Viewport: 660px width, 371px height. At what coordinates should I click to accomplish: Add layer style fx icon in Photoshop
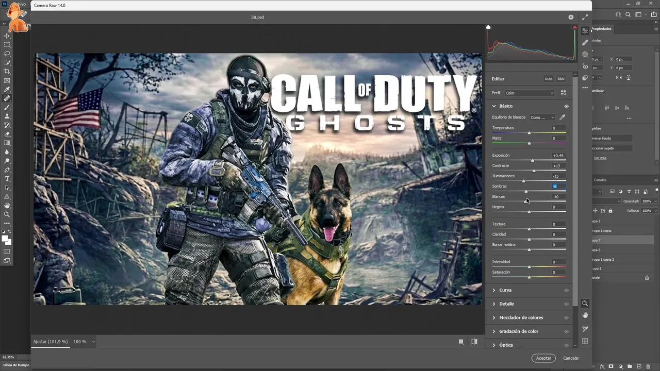[x=602, y=366]
